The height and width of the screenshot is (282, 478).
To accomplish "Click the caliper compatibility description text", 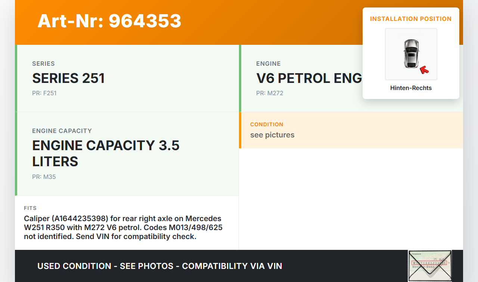I will tap(123, 227).
